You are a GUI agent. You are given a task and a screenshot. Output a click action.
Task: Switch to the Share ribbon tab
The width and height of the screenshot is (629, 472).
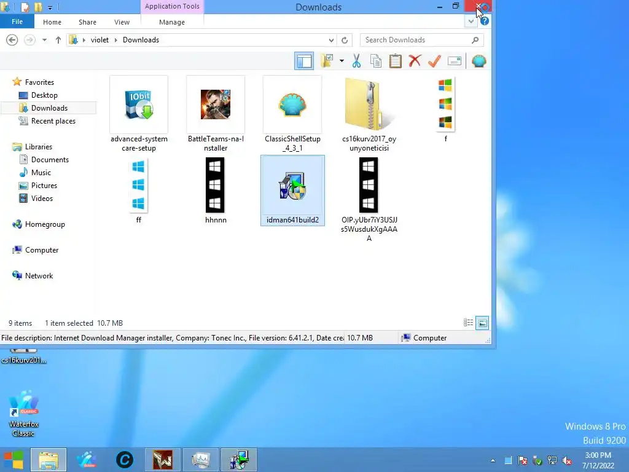point(87,22)
